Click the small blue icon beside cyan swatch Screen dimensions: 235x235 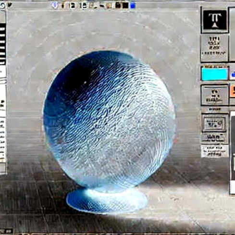pyautogui.click(x=233, y=74)
